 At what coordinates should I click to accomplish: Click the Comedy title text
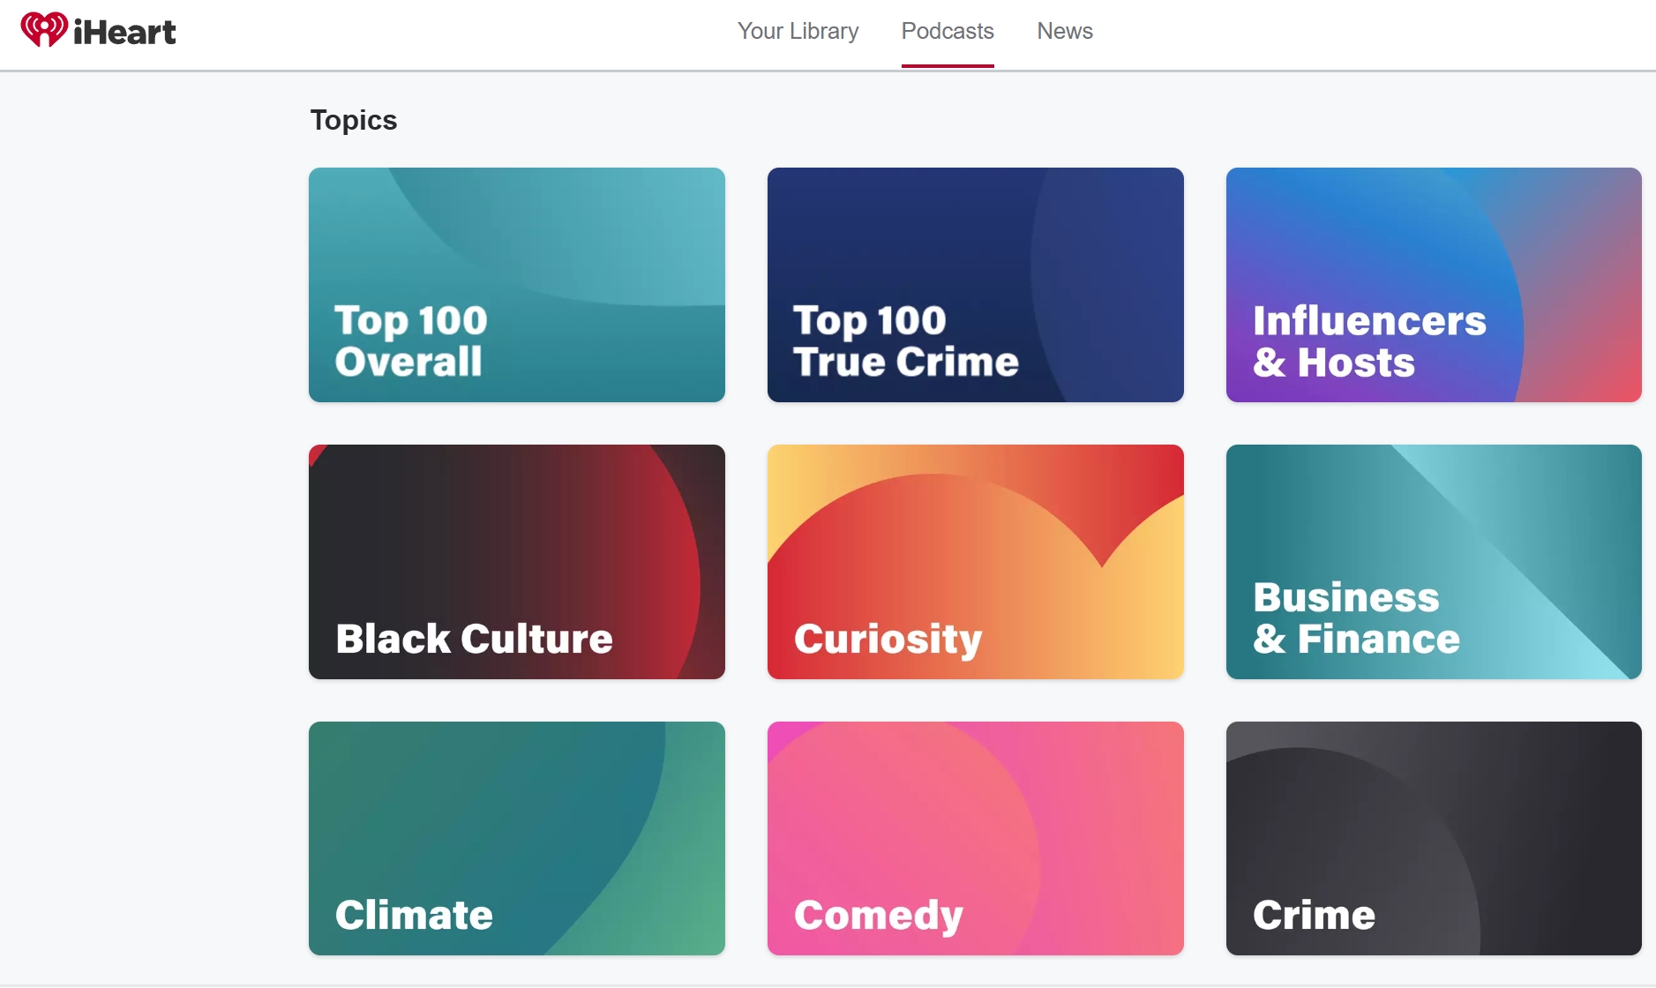[x=879, y=916]
